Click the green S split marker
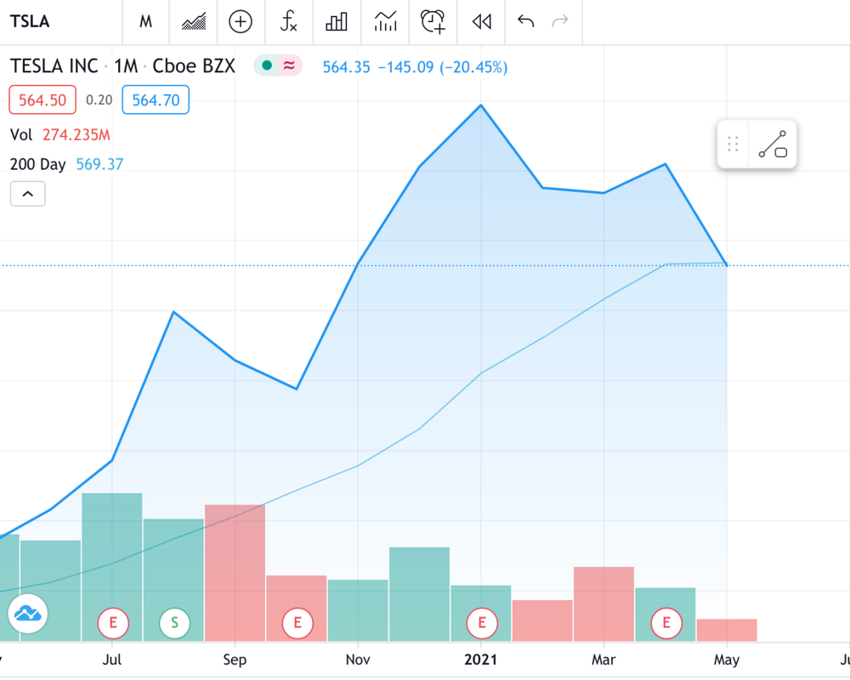 point(174,623)
